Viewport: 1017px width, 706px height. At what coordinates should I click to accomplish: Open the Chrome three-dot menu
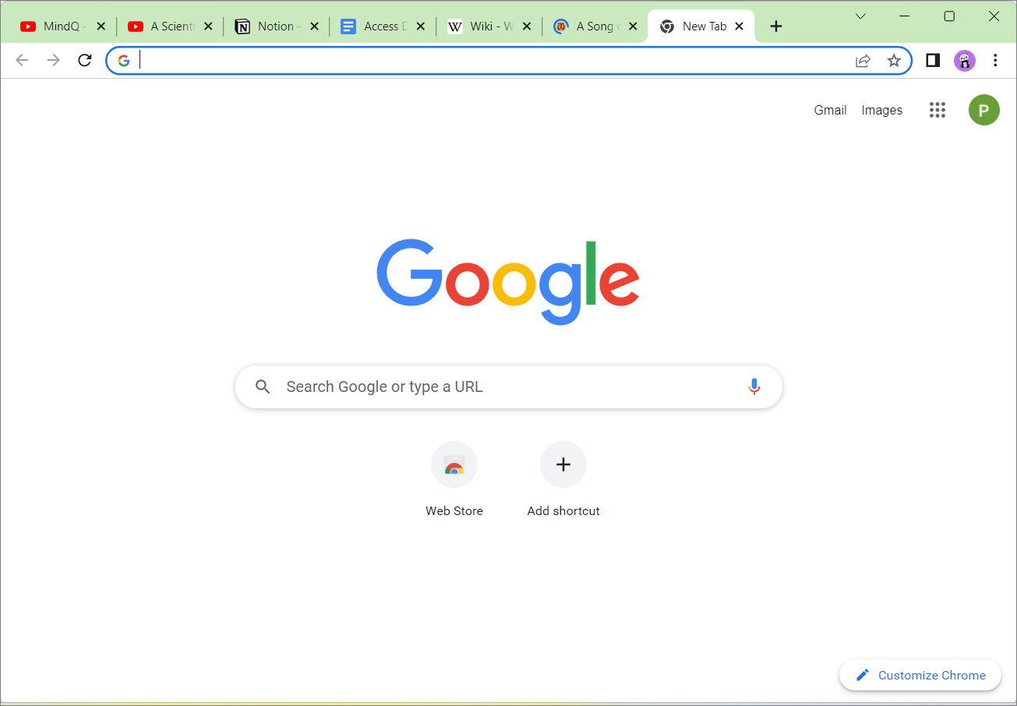coord(995,61)
